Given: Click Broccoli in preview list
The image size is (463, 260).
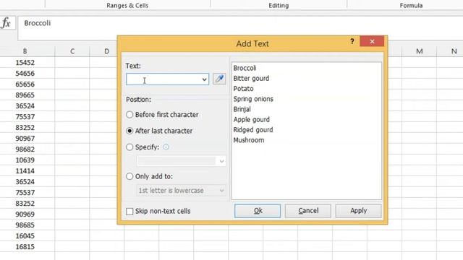Looking at the screenshot, I should [x=245, y=68].
